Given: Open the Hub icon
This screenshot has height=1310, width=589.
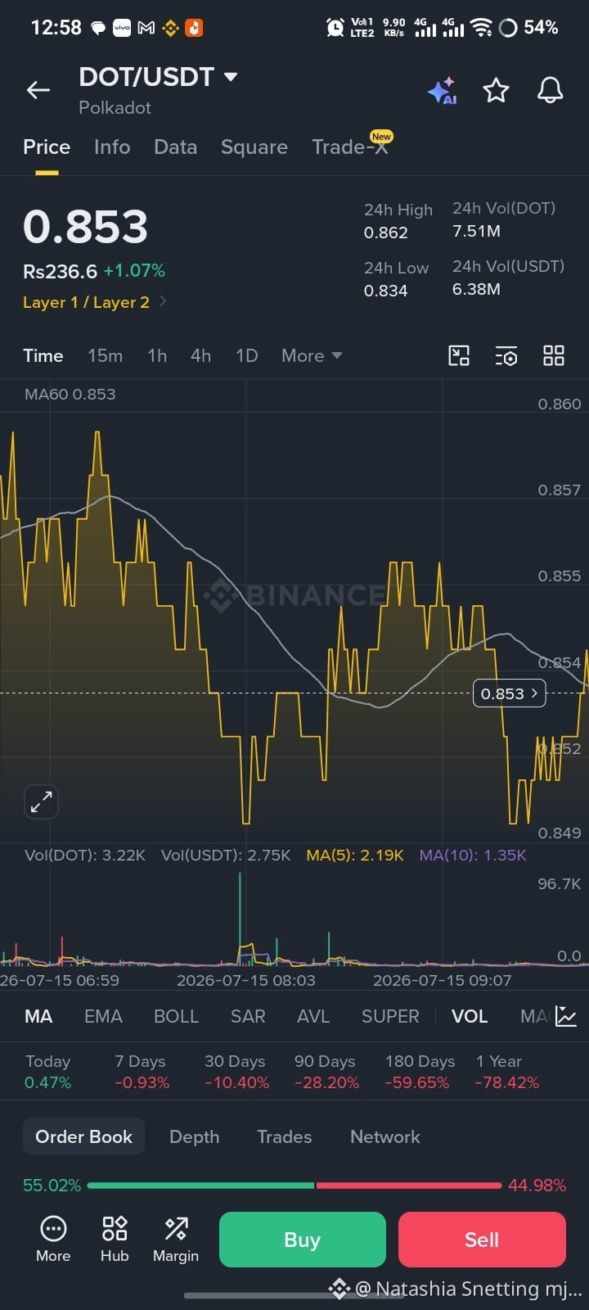Looking at the screenshot, I should pyautogui.click(x=115, y=1229).
